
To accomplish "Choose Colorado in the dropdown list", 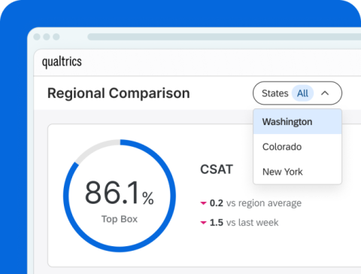I will (297, 147).
